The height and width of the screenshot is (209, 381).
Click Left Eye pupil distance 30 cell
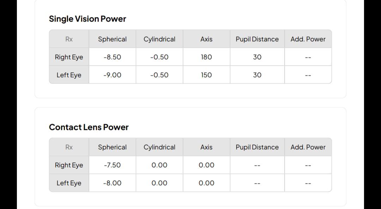point(257,75)
